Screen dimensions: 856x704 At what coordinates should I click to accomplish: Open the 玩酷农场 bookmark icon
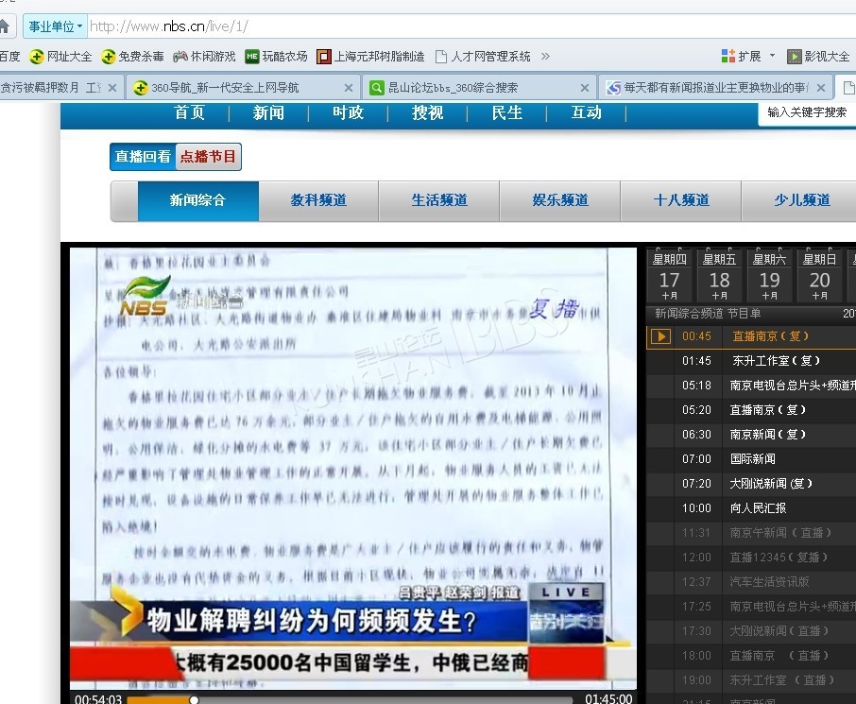pyautogui.click(x=251, y=57)
